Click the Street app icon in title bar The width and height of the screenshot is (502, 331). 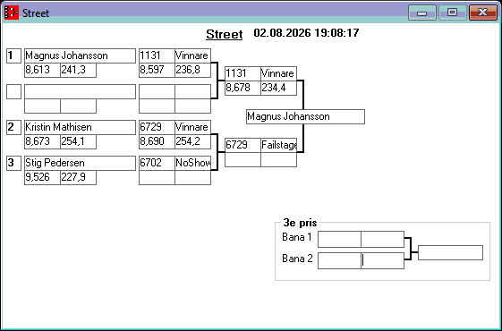pos(12,13)
